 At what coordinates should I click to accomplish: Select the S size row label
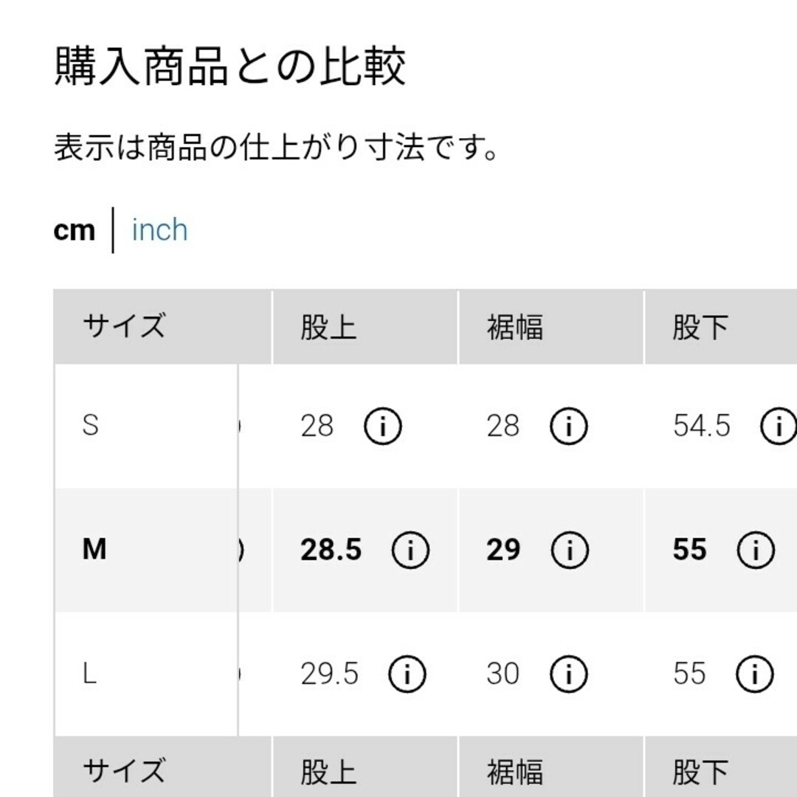coord(91,426)
